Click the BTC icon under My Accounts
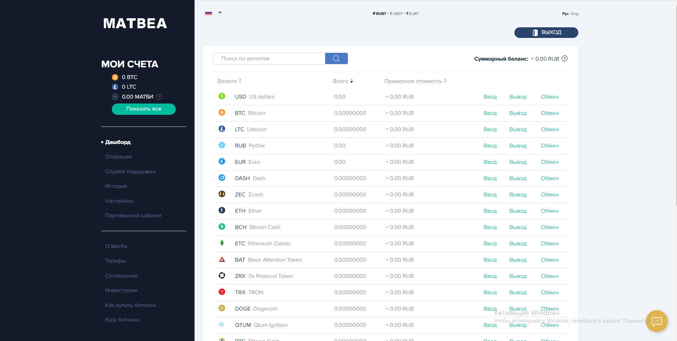Screen dimensions: 677x341 [115, 77]
